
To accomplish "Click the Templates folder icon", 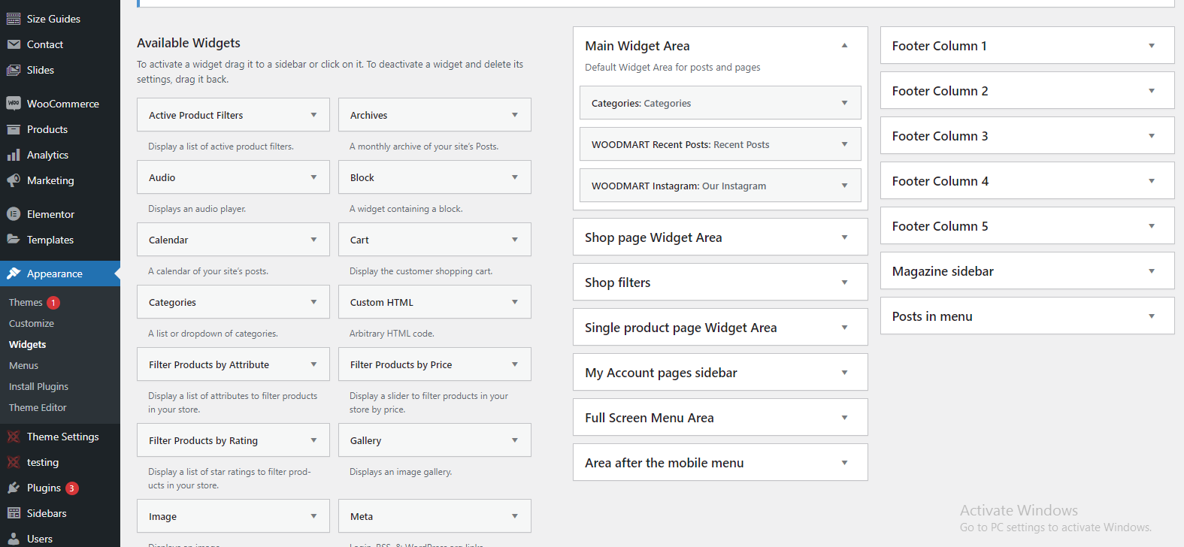I will [x=14, y=240].
